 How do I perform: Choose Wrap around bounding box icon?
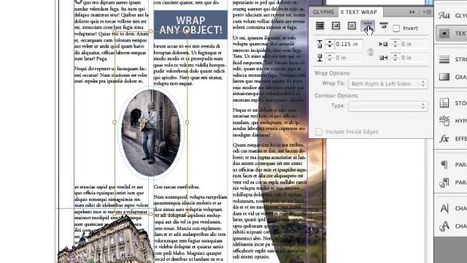[x=336, y=26]
